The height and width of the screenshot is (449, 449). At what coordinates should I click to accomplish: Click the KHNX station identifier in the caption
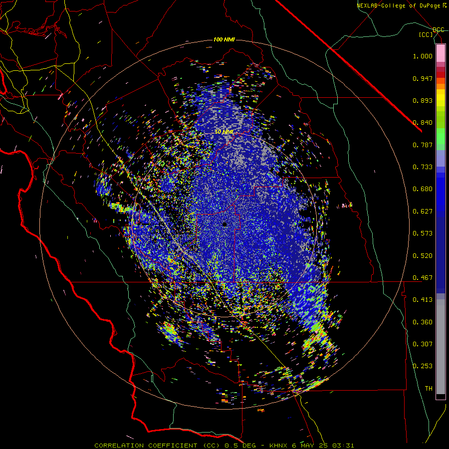click(278, 446)
